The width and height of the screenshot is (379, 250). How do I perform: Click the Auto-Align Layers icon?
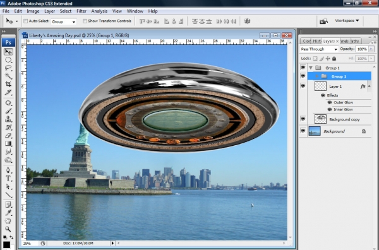point(247,21)
